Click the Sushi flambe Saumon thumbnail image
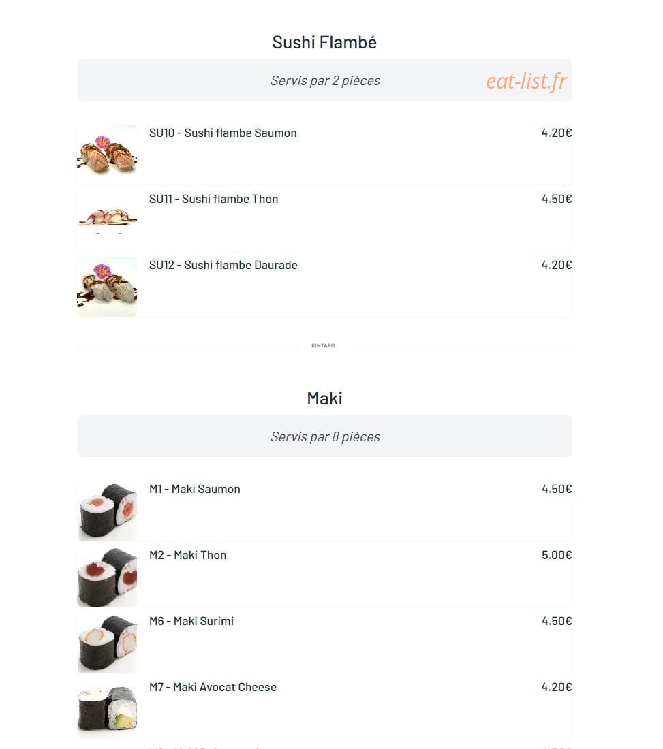This screenshot has width=663, height=749. tap(107, 155)
